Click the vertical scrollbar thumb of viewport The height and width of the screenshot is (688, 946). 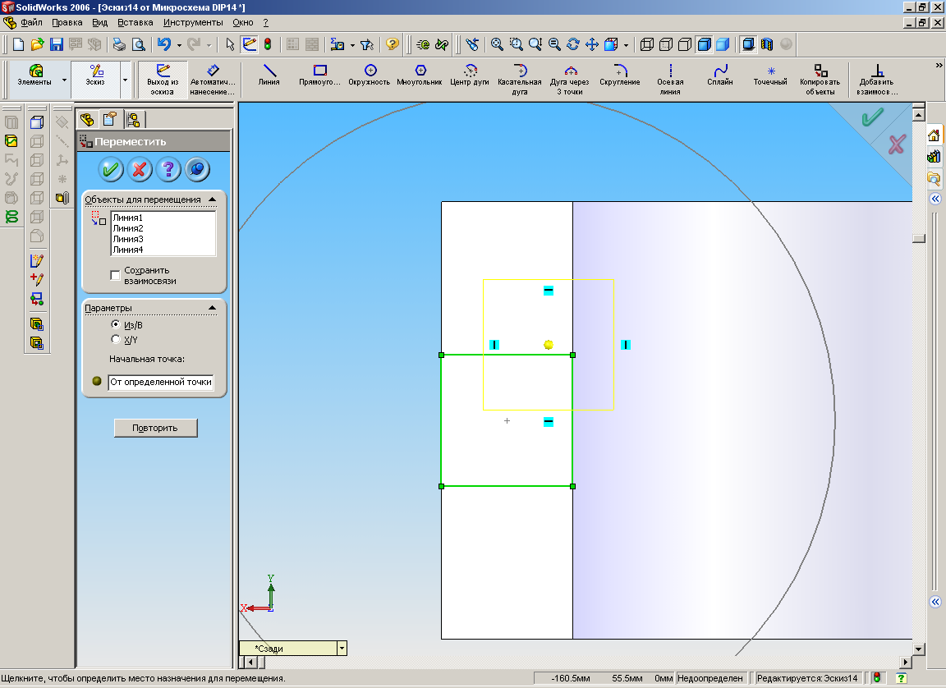(x=919, y=238)
